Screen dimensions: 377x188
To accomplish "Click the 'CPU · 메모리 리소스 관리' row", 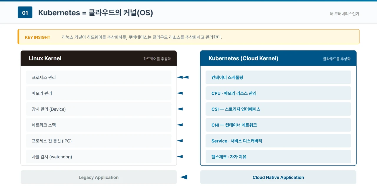I will (x=278, y=93).
